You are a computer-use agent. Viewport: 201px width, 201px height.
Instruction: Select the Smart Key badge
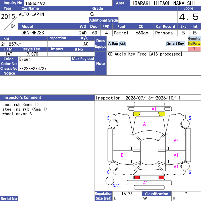click(x=175, y=44)
